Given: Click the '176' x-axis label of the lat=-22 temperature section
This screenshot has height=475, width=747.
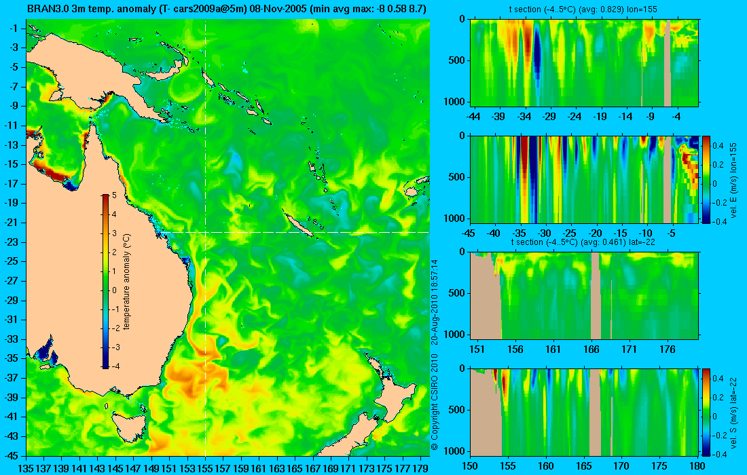Looking at the screenshot, I should coord(668,349).
